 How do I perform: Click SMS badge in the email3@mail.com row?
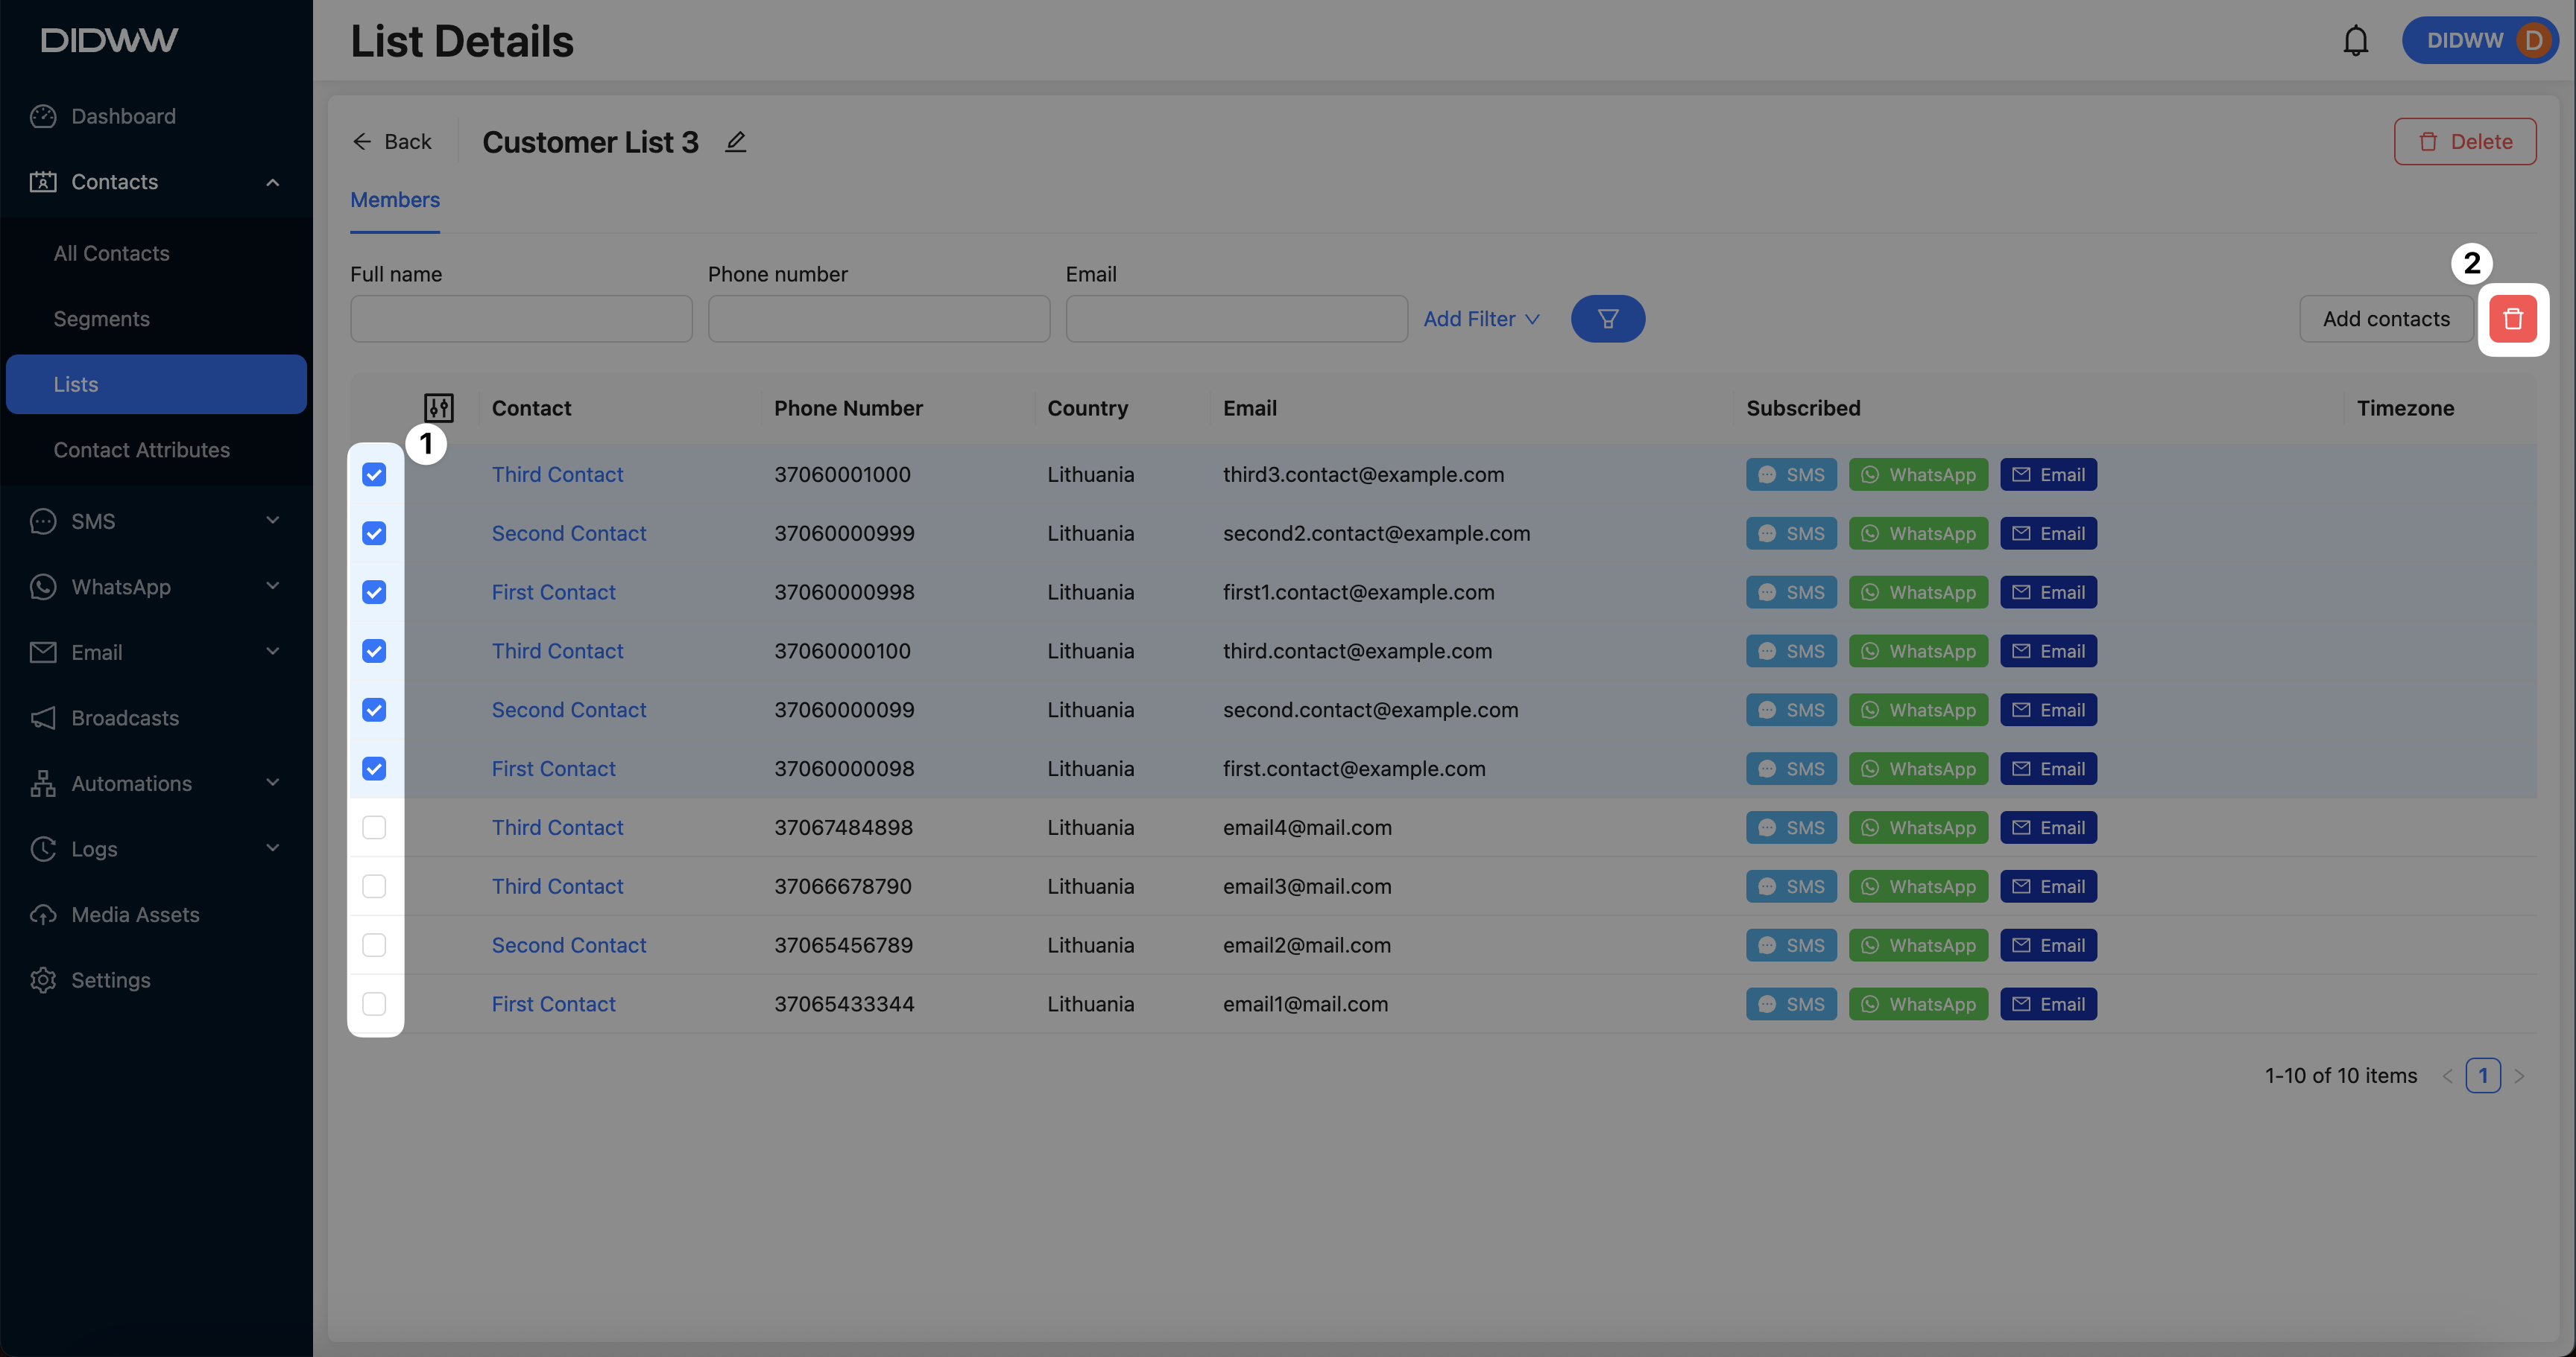pyautogui.click(x=1791, y=886)
